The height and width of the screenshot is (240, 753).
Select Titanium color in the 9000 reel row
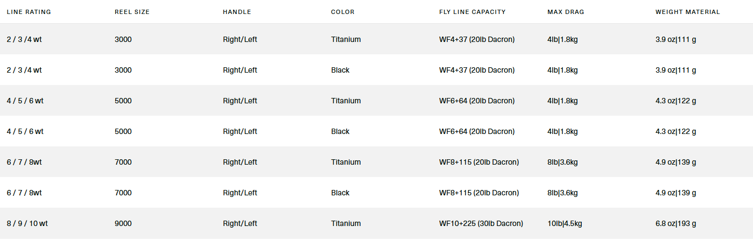pos(346,223)
